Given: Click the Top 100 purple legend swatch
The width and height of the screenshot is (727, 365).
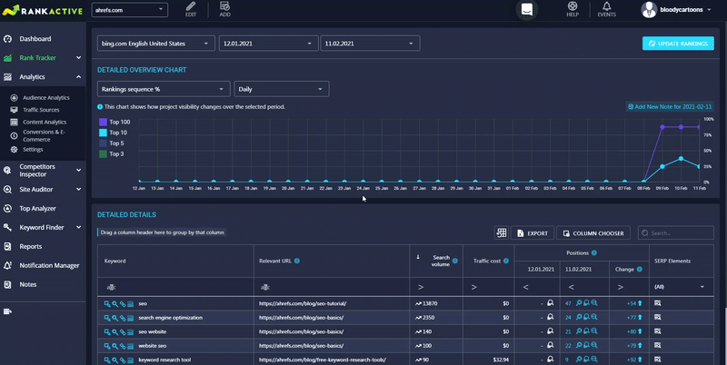Looking at the screenshot, I should click(x=103, y=122).
